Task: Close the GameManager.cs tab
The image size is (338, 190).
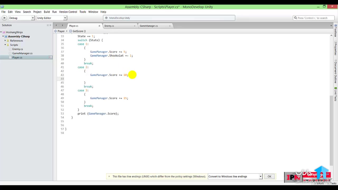Action: (170, 26)
